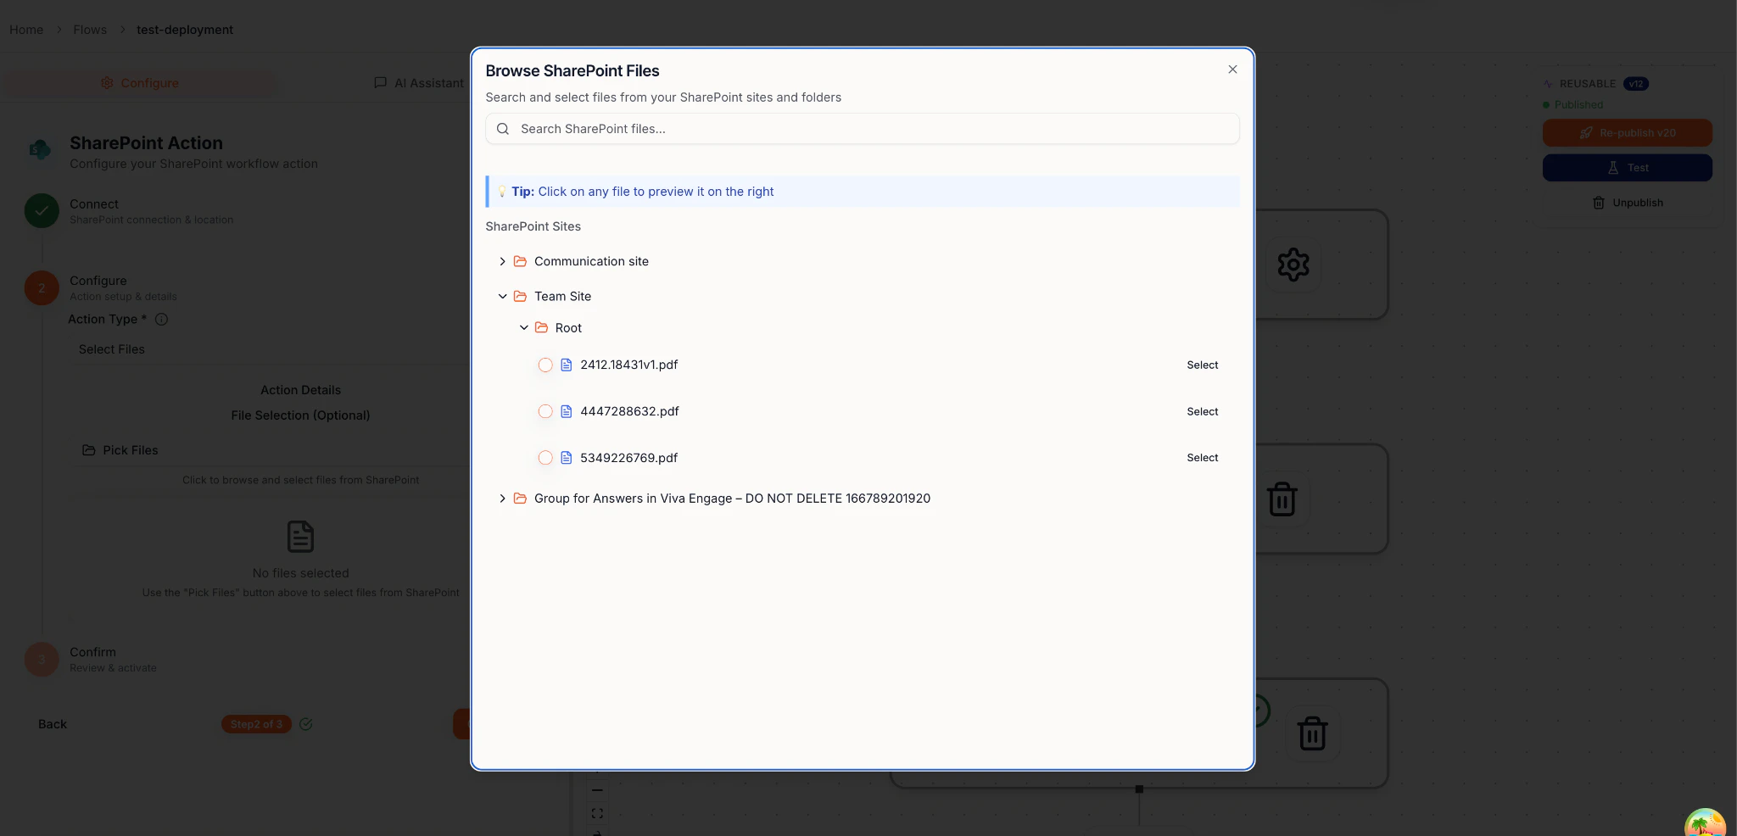1737x836 pixels.
Task: Click the palm tree avatar icon
Action: 1705,824
